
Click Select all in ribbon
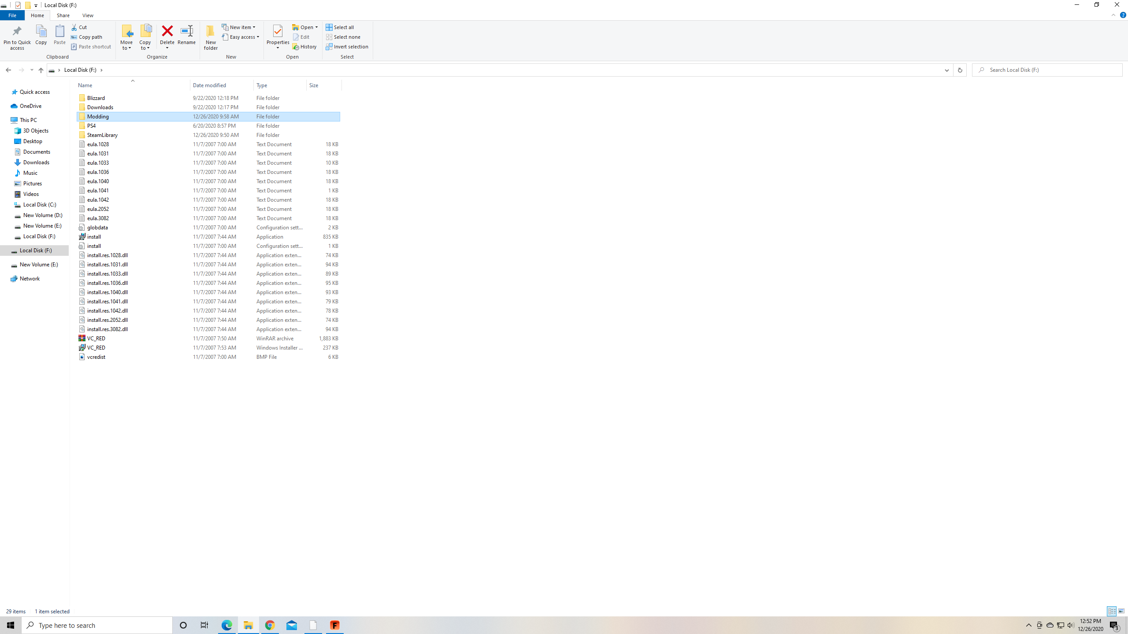(x=340, y=27)
